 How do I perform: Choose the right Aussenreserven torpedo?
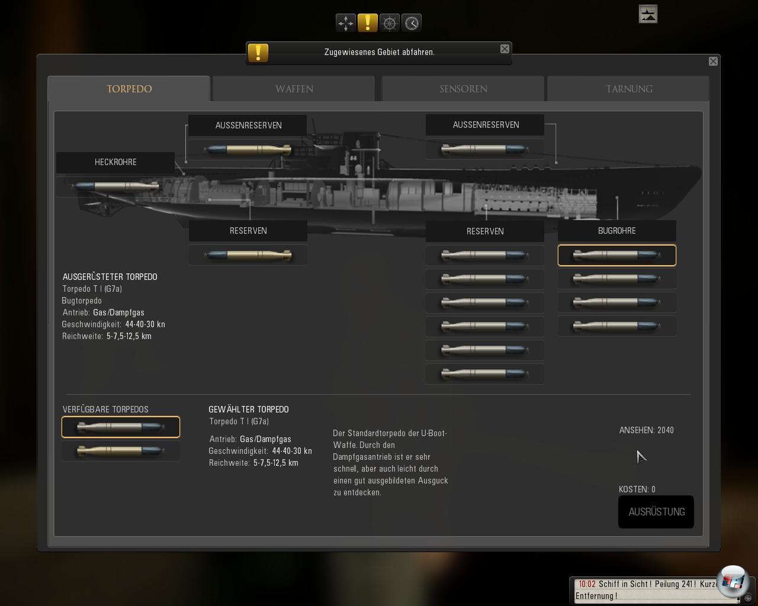point(484,150)
